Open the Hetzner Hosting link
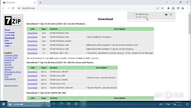 pos(11,86)
